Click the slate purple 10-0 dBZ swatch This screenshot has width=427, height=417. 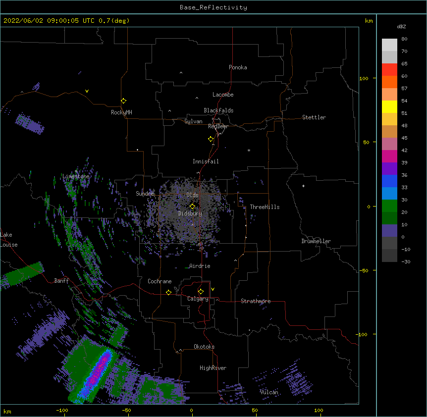coord(389,231)
